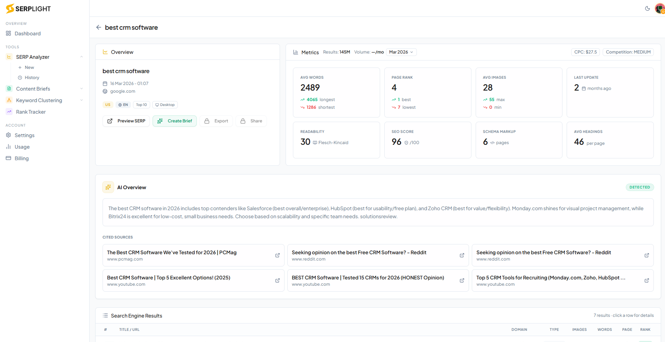Open external link icon for Top 5 CRM Tools for Recruiting
Screen dimensions: 665x342
[x=647, y=280]
